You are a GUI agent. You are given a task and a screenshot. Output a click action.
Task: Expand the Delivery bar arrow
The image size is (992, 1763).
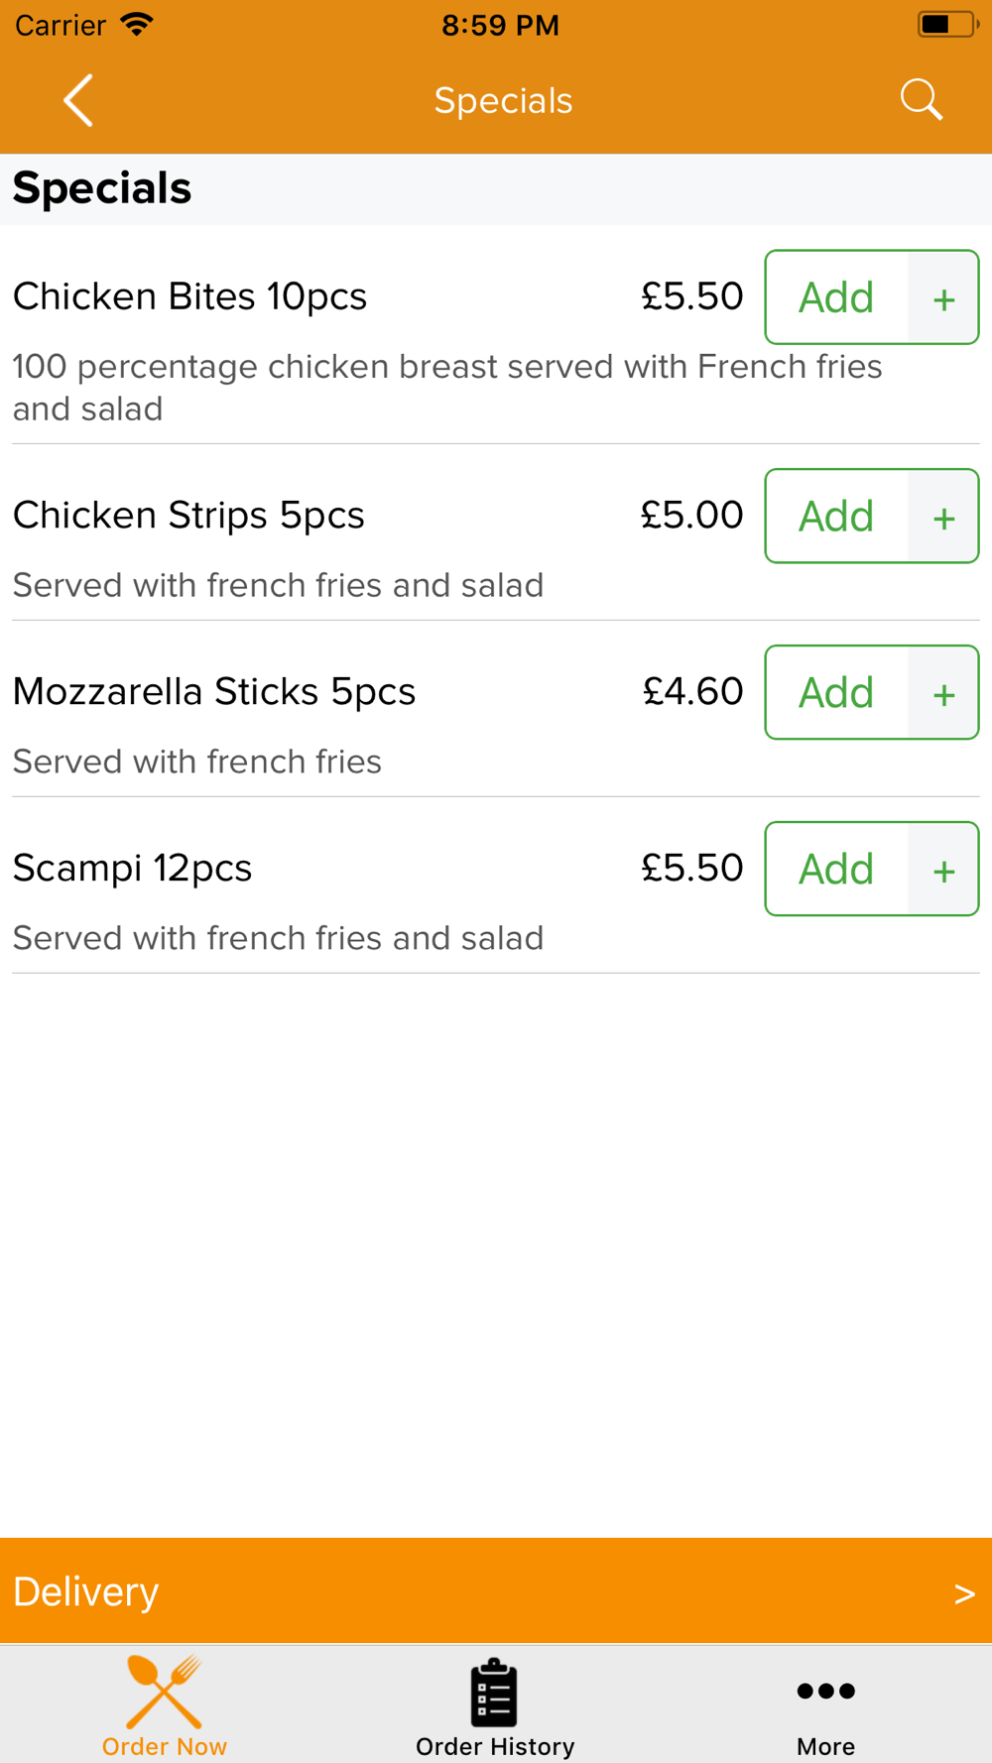pos(964,1593)
